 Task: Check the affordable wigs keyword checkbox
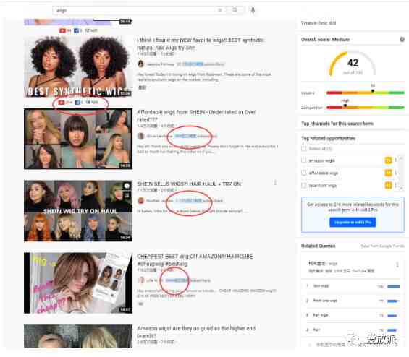click(303, 173)
